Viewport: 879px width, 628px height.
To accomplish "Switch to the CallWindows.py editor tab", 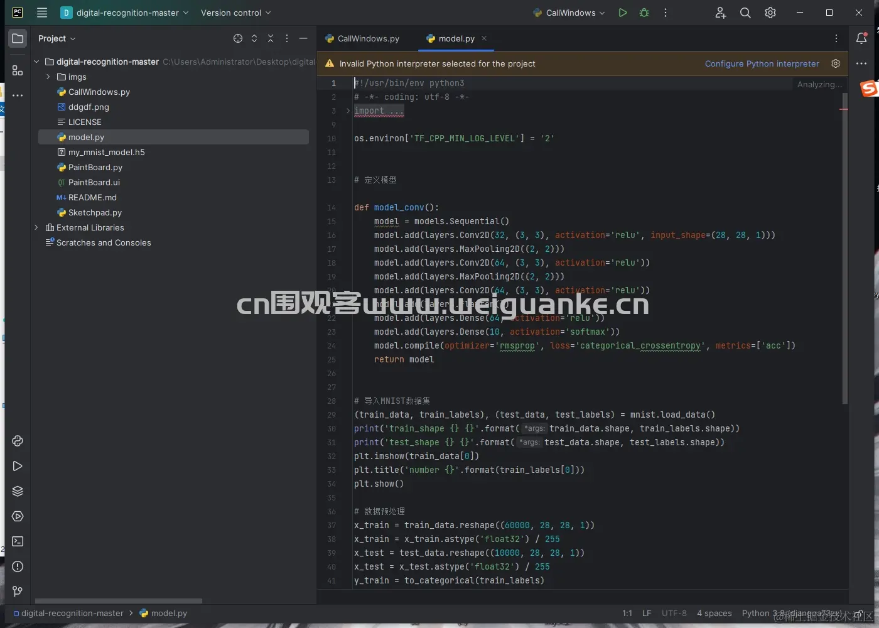I will pyautogui.click(x=362, y=38).
